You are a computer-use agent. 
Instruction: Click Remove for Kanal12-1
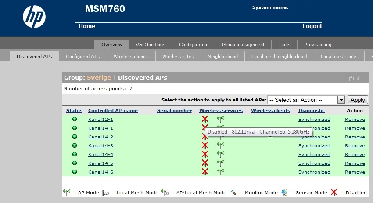[355, 120]
